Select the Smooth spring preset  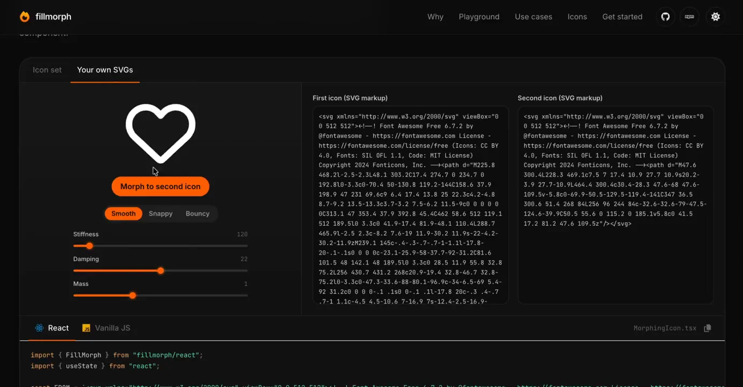tap(123, 214)
